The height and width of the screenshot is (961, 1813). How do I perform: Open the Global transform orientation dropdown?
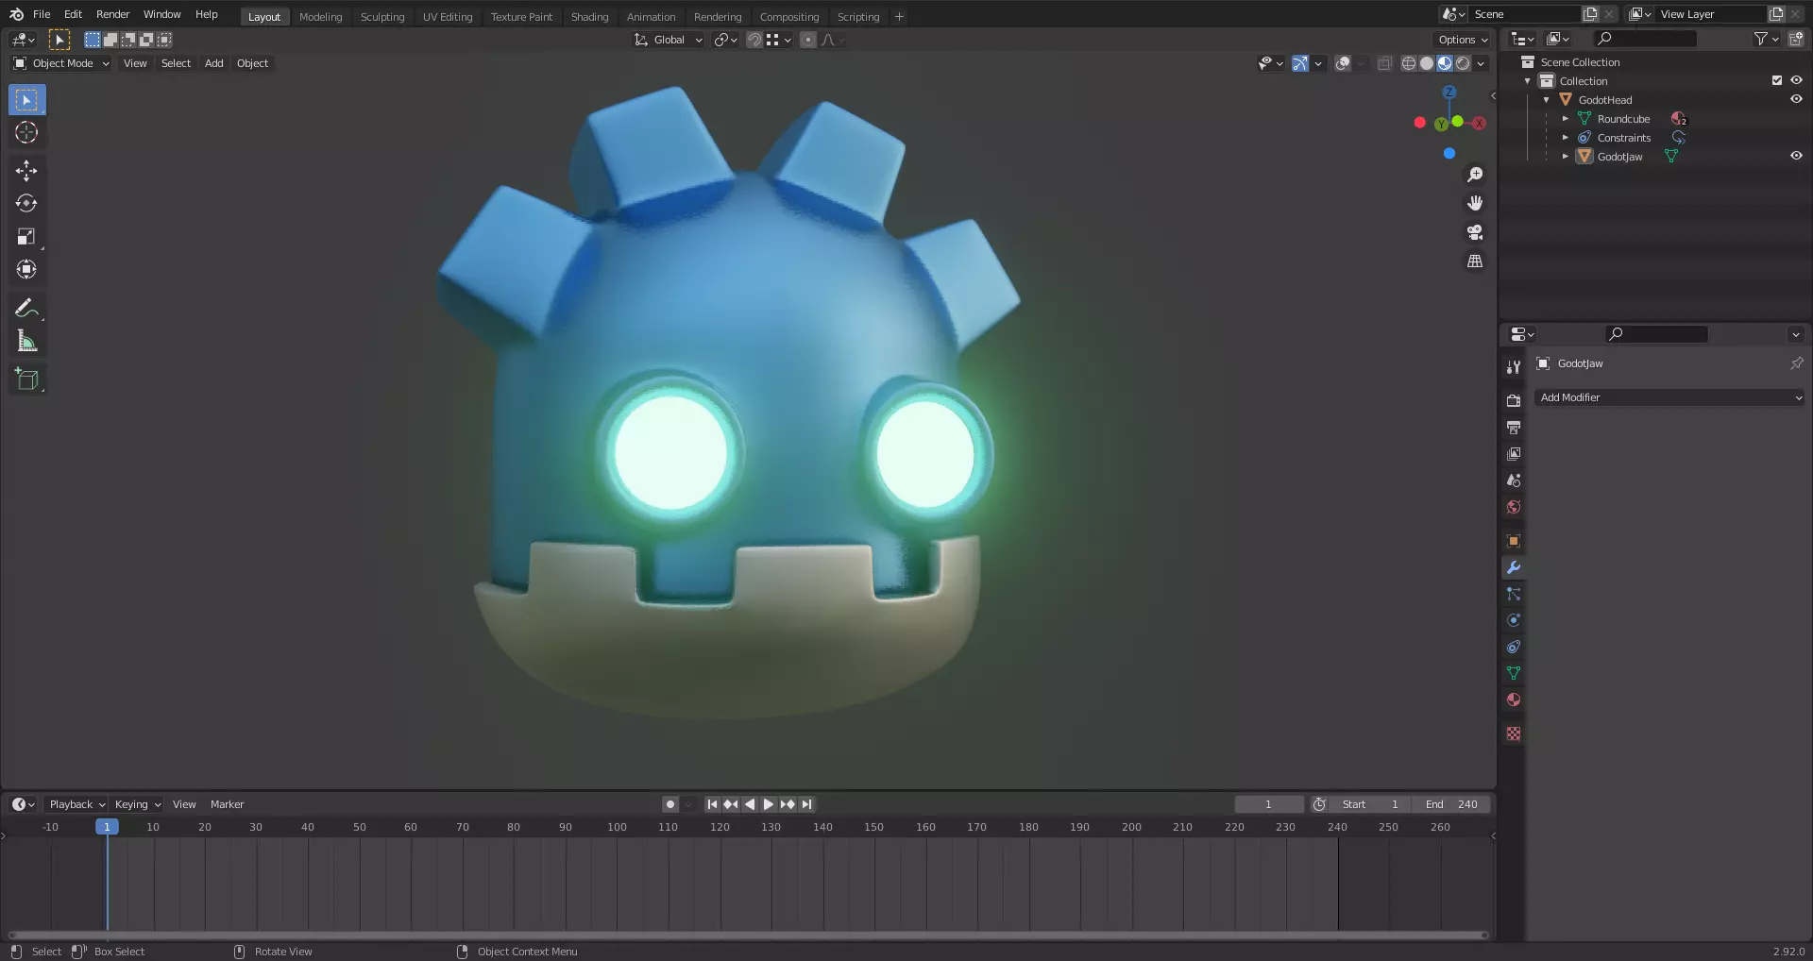coord(669,40)
